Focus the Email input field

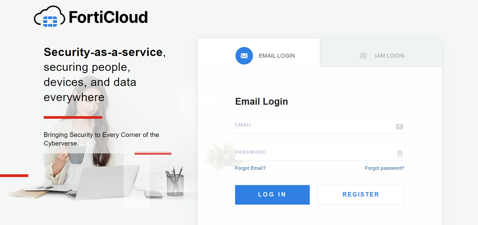click(x=313, y=126)
